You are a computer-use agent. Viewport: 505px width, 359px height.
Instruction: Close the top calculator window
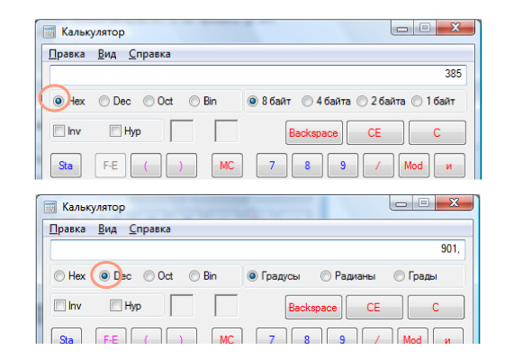point(455,28)
